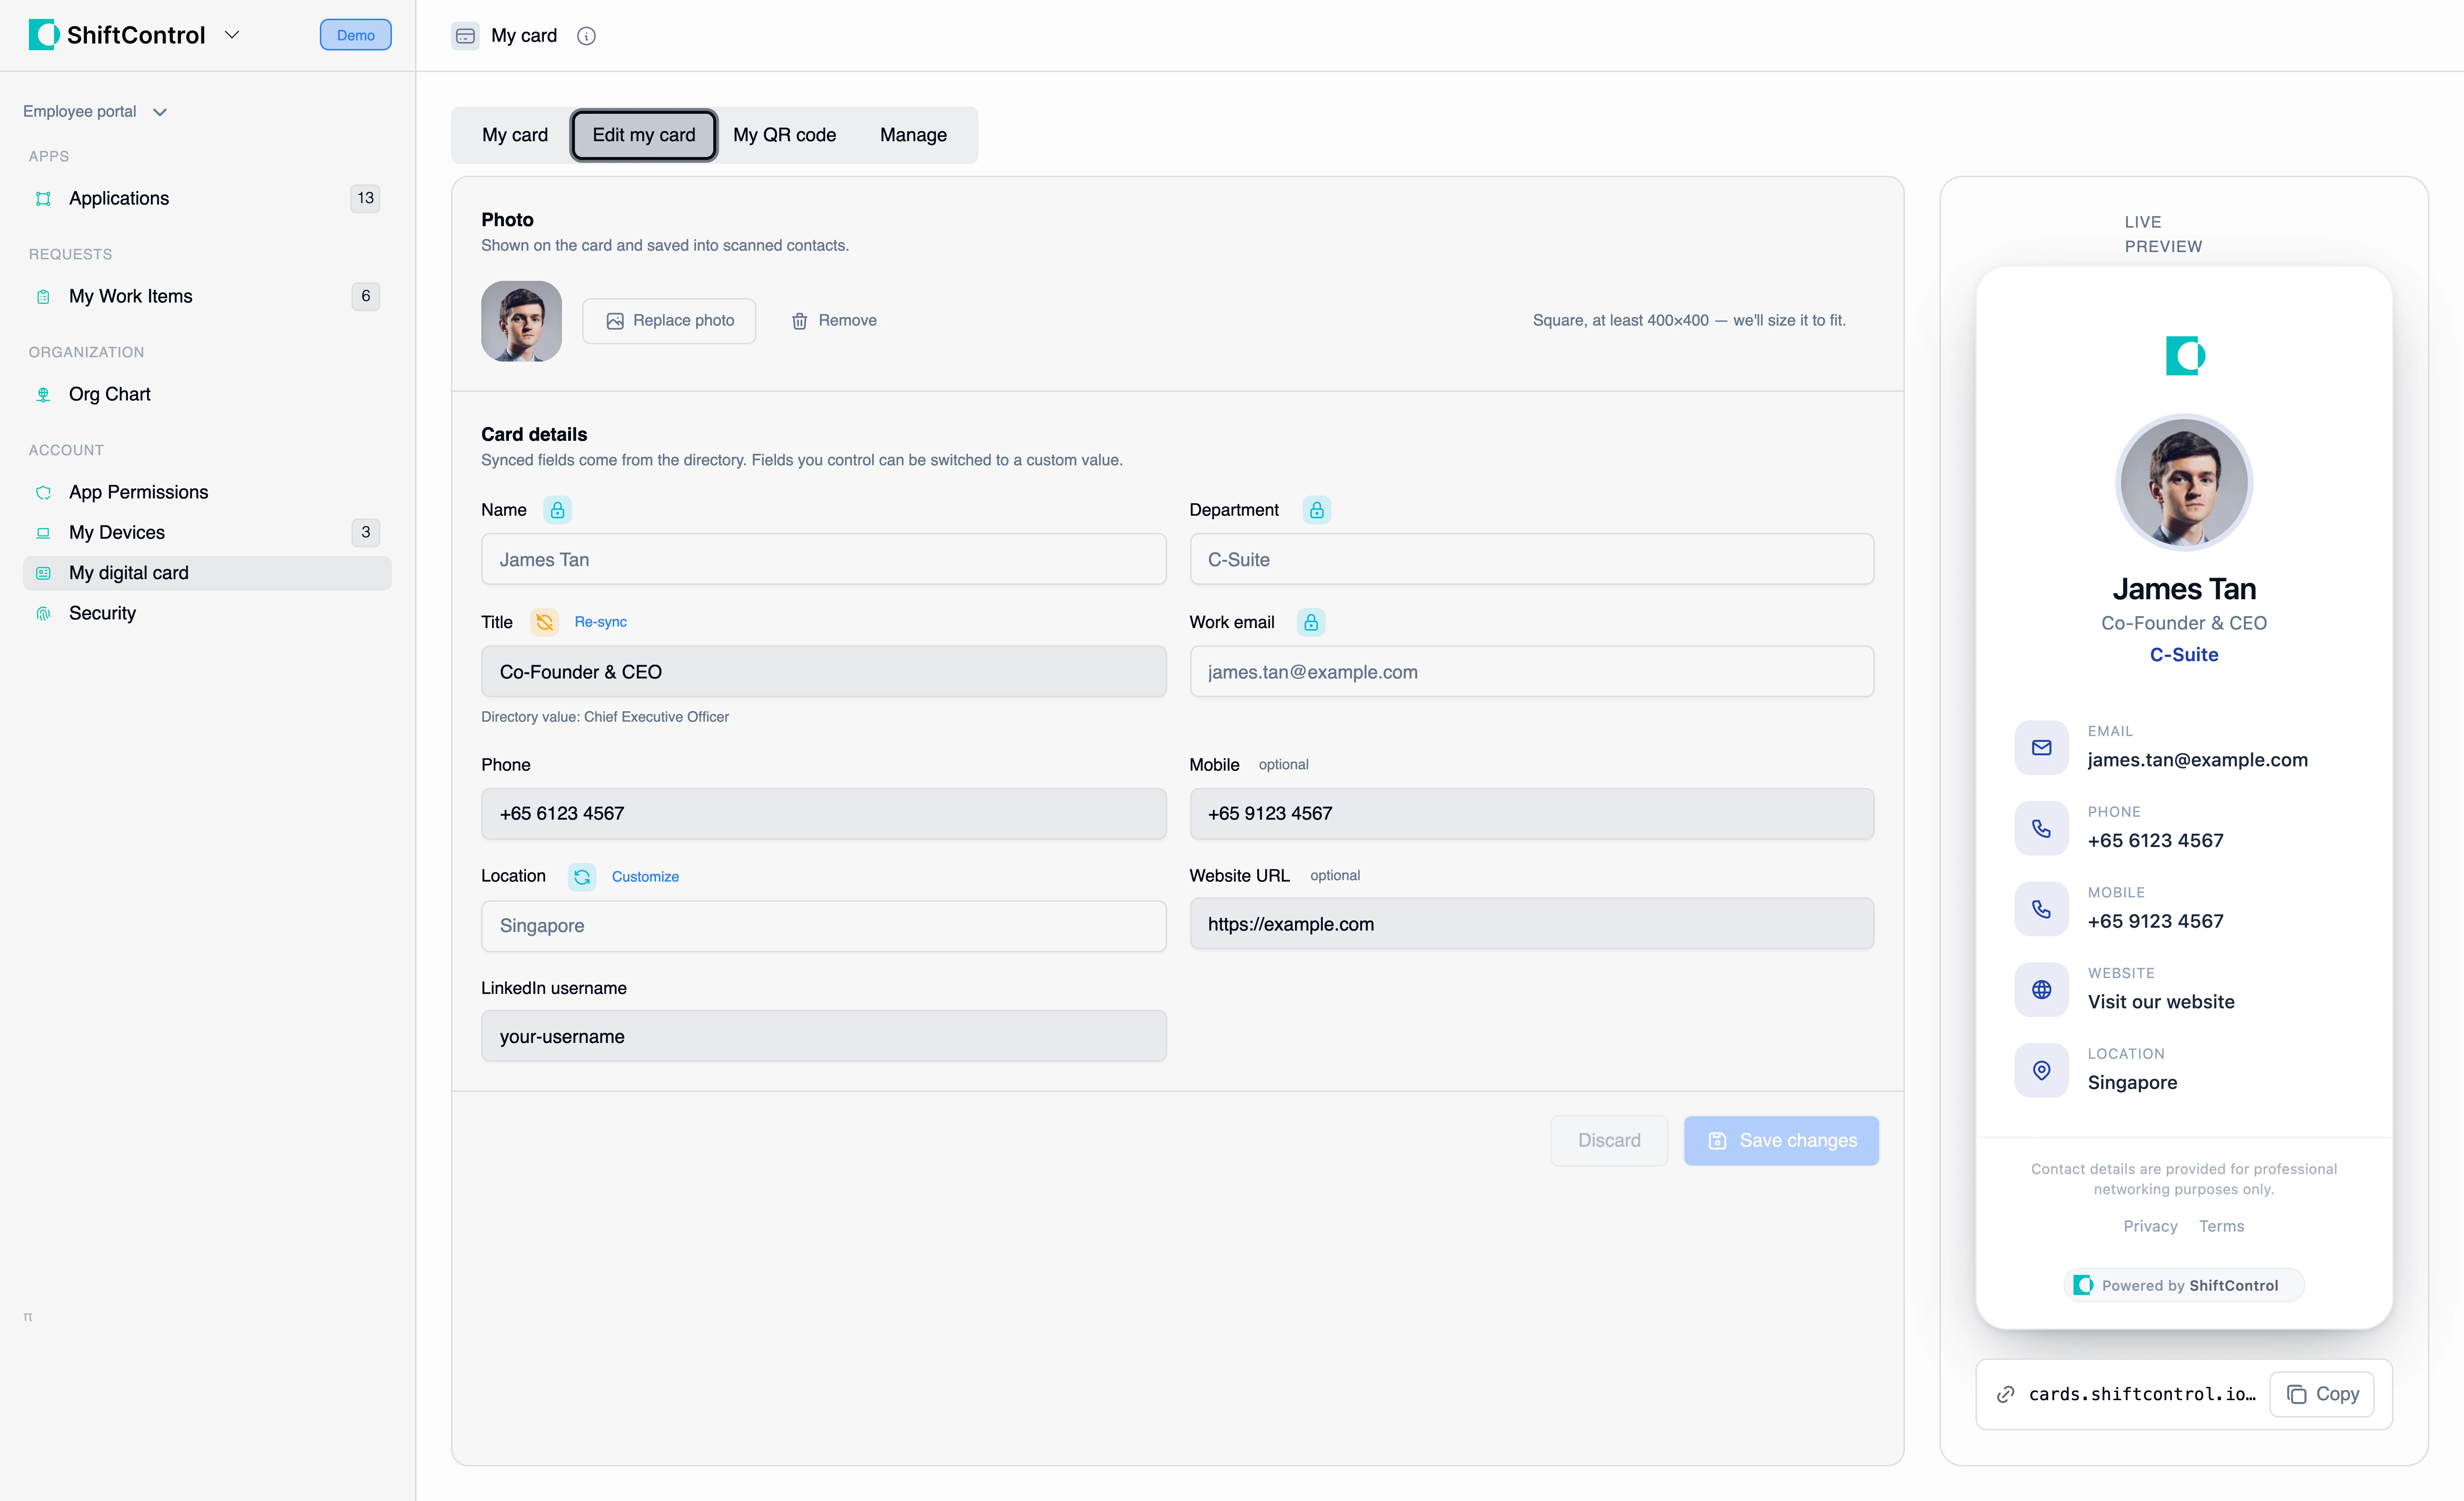This screenshot has height=1501, width=2464.
Task: Click the pi symbol at sidebar bottom
Action: pos(28,1317)
